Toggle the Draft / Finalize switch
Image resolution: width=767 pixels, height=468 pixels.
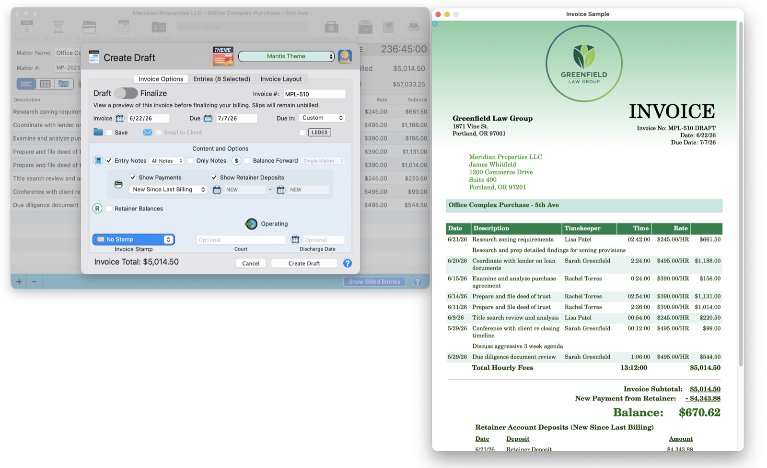[126, 93]
